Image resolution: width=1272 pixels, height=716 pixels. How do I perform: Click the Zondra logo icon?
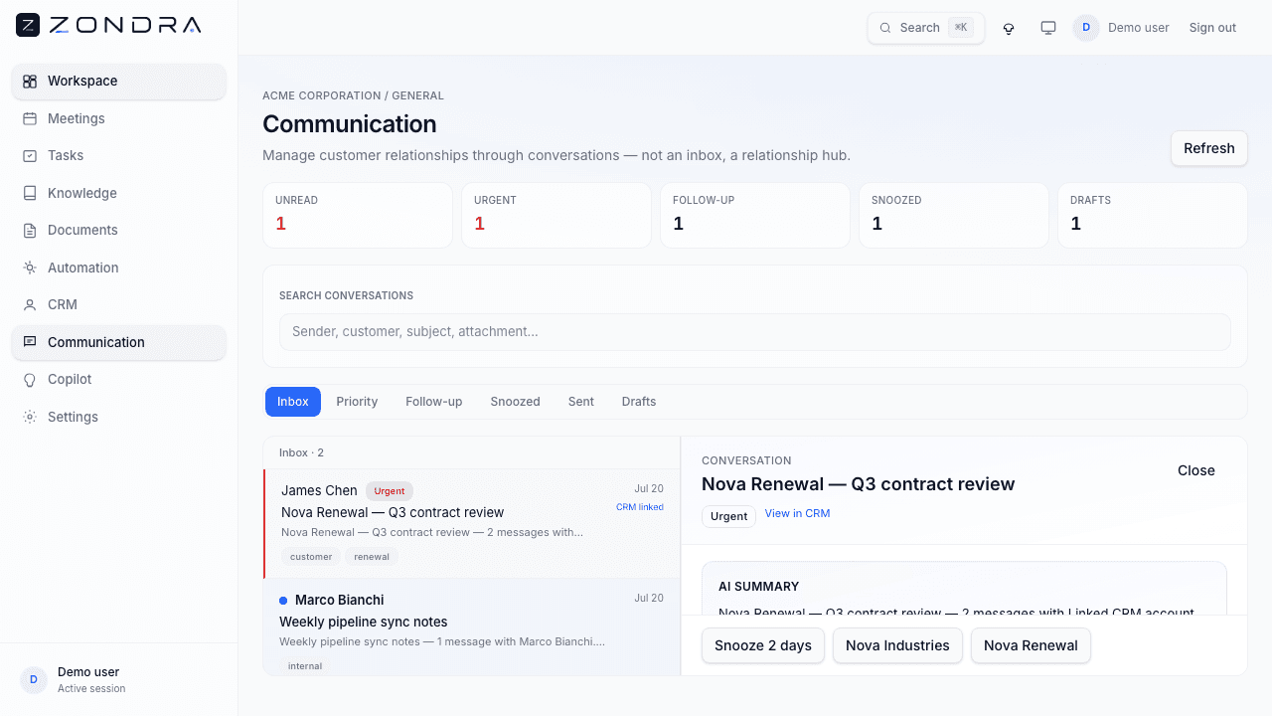point(28,25)
